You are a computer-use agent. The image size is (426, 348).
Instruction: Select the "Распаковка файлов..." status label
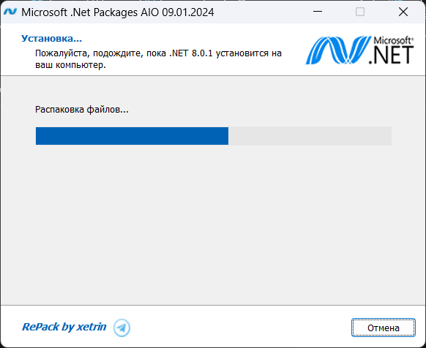click(x=82, y=110)
